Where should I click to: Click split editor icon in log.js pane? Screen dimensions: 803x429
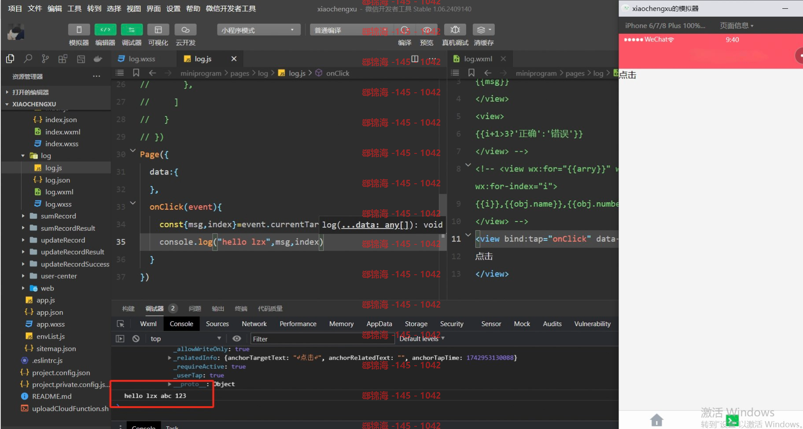point(415,58)
